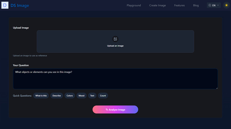This screenshot has width=231, height=129.
Task: Go to the Create Image page
Action: pos(157,5)
